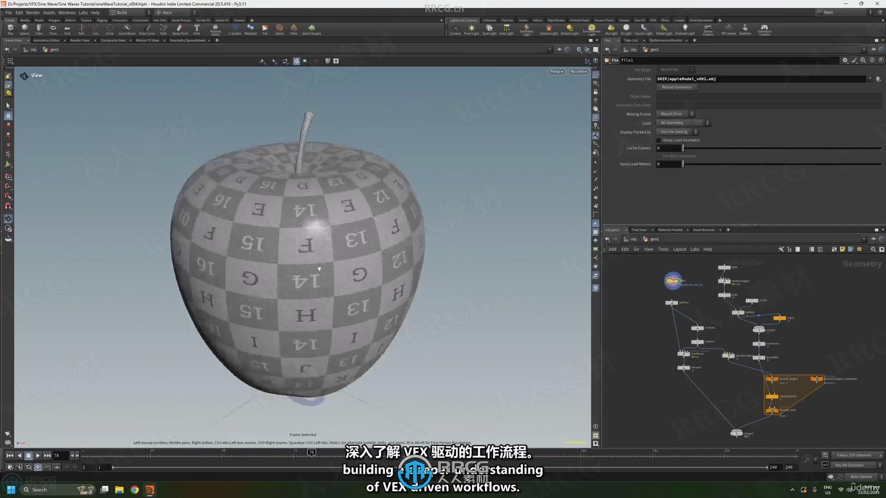The image size is (886, 498).
Task: Select the Font shelf tool
Action: coord(197,30)
